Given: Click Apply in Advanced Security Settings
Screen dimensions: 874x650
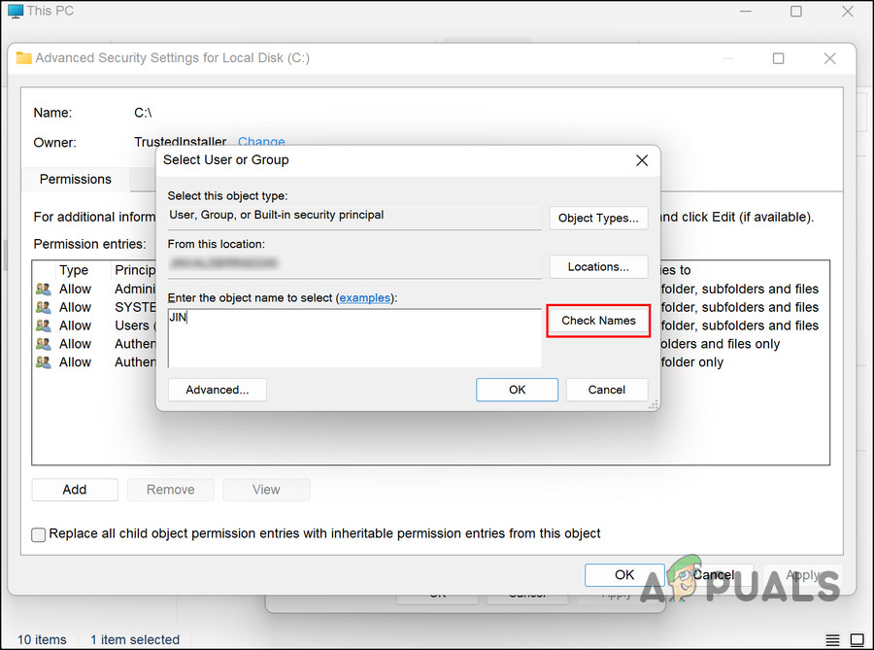Looking at the screenshot, I should click(803, 575).
